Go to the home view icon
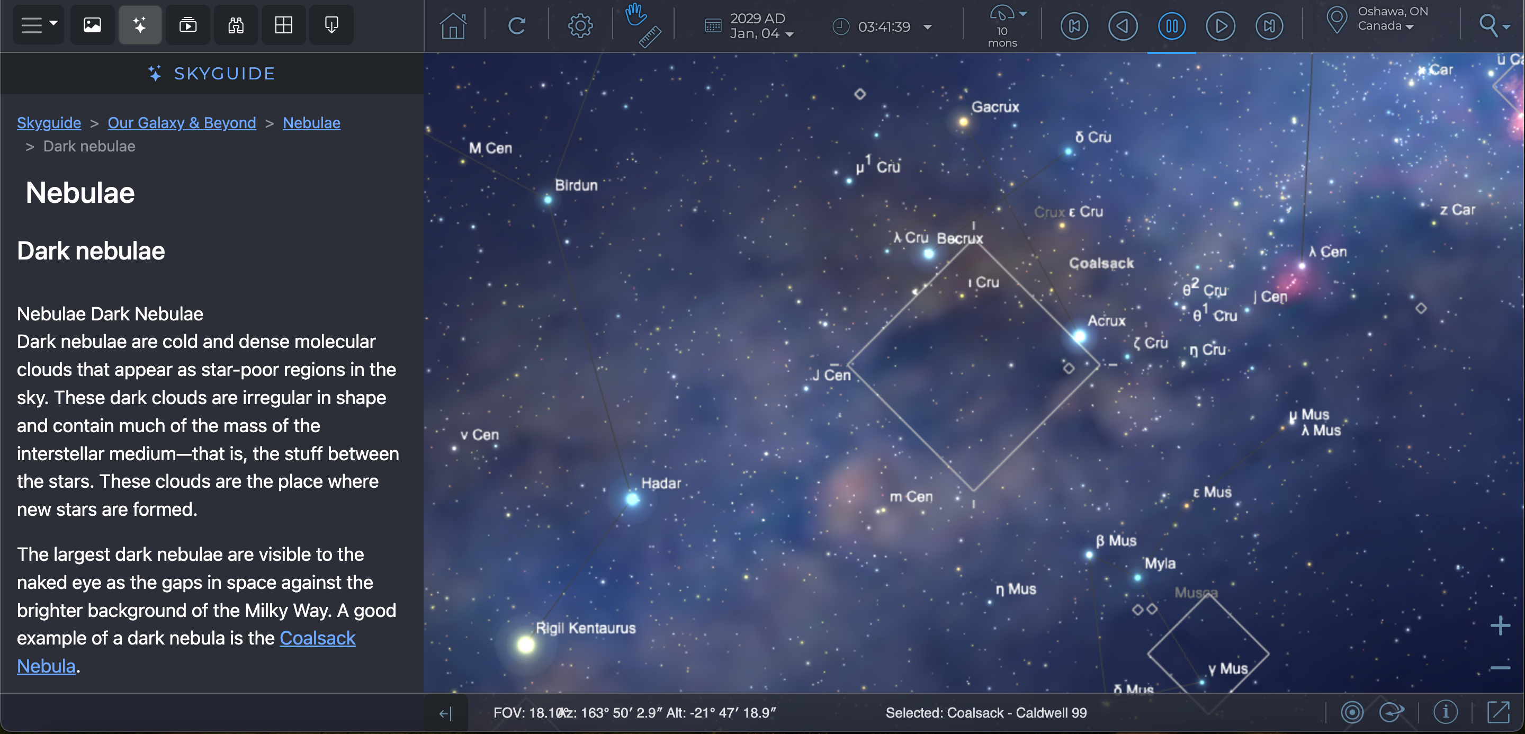The height and width of the screenshot is (734, 1525). click(x=453, y=26)
